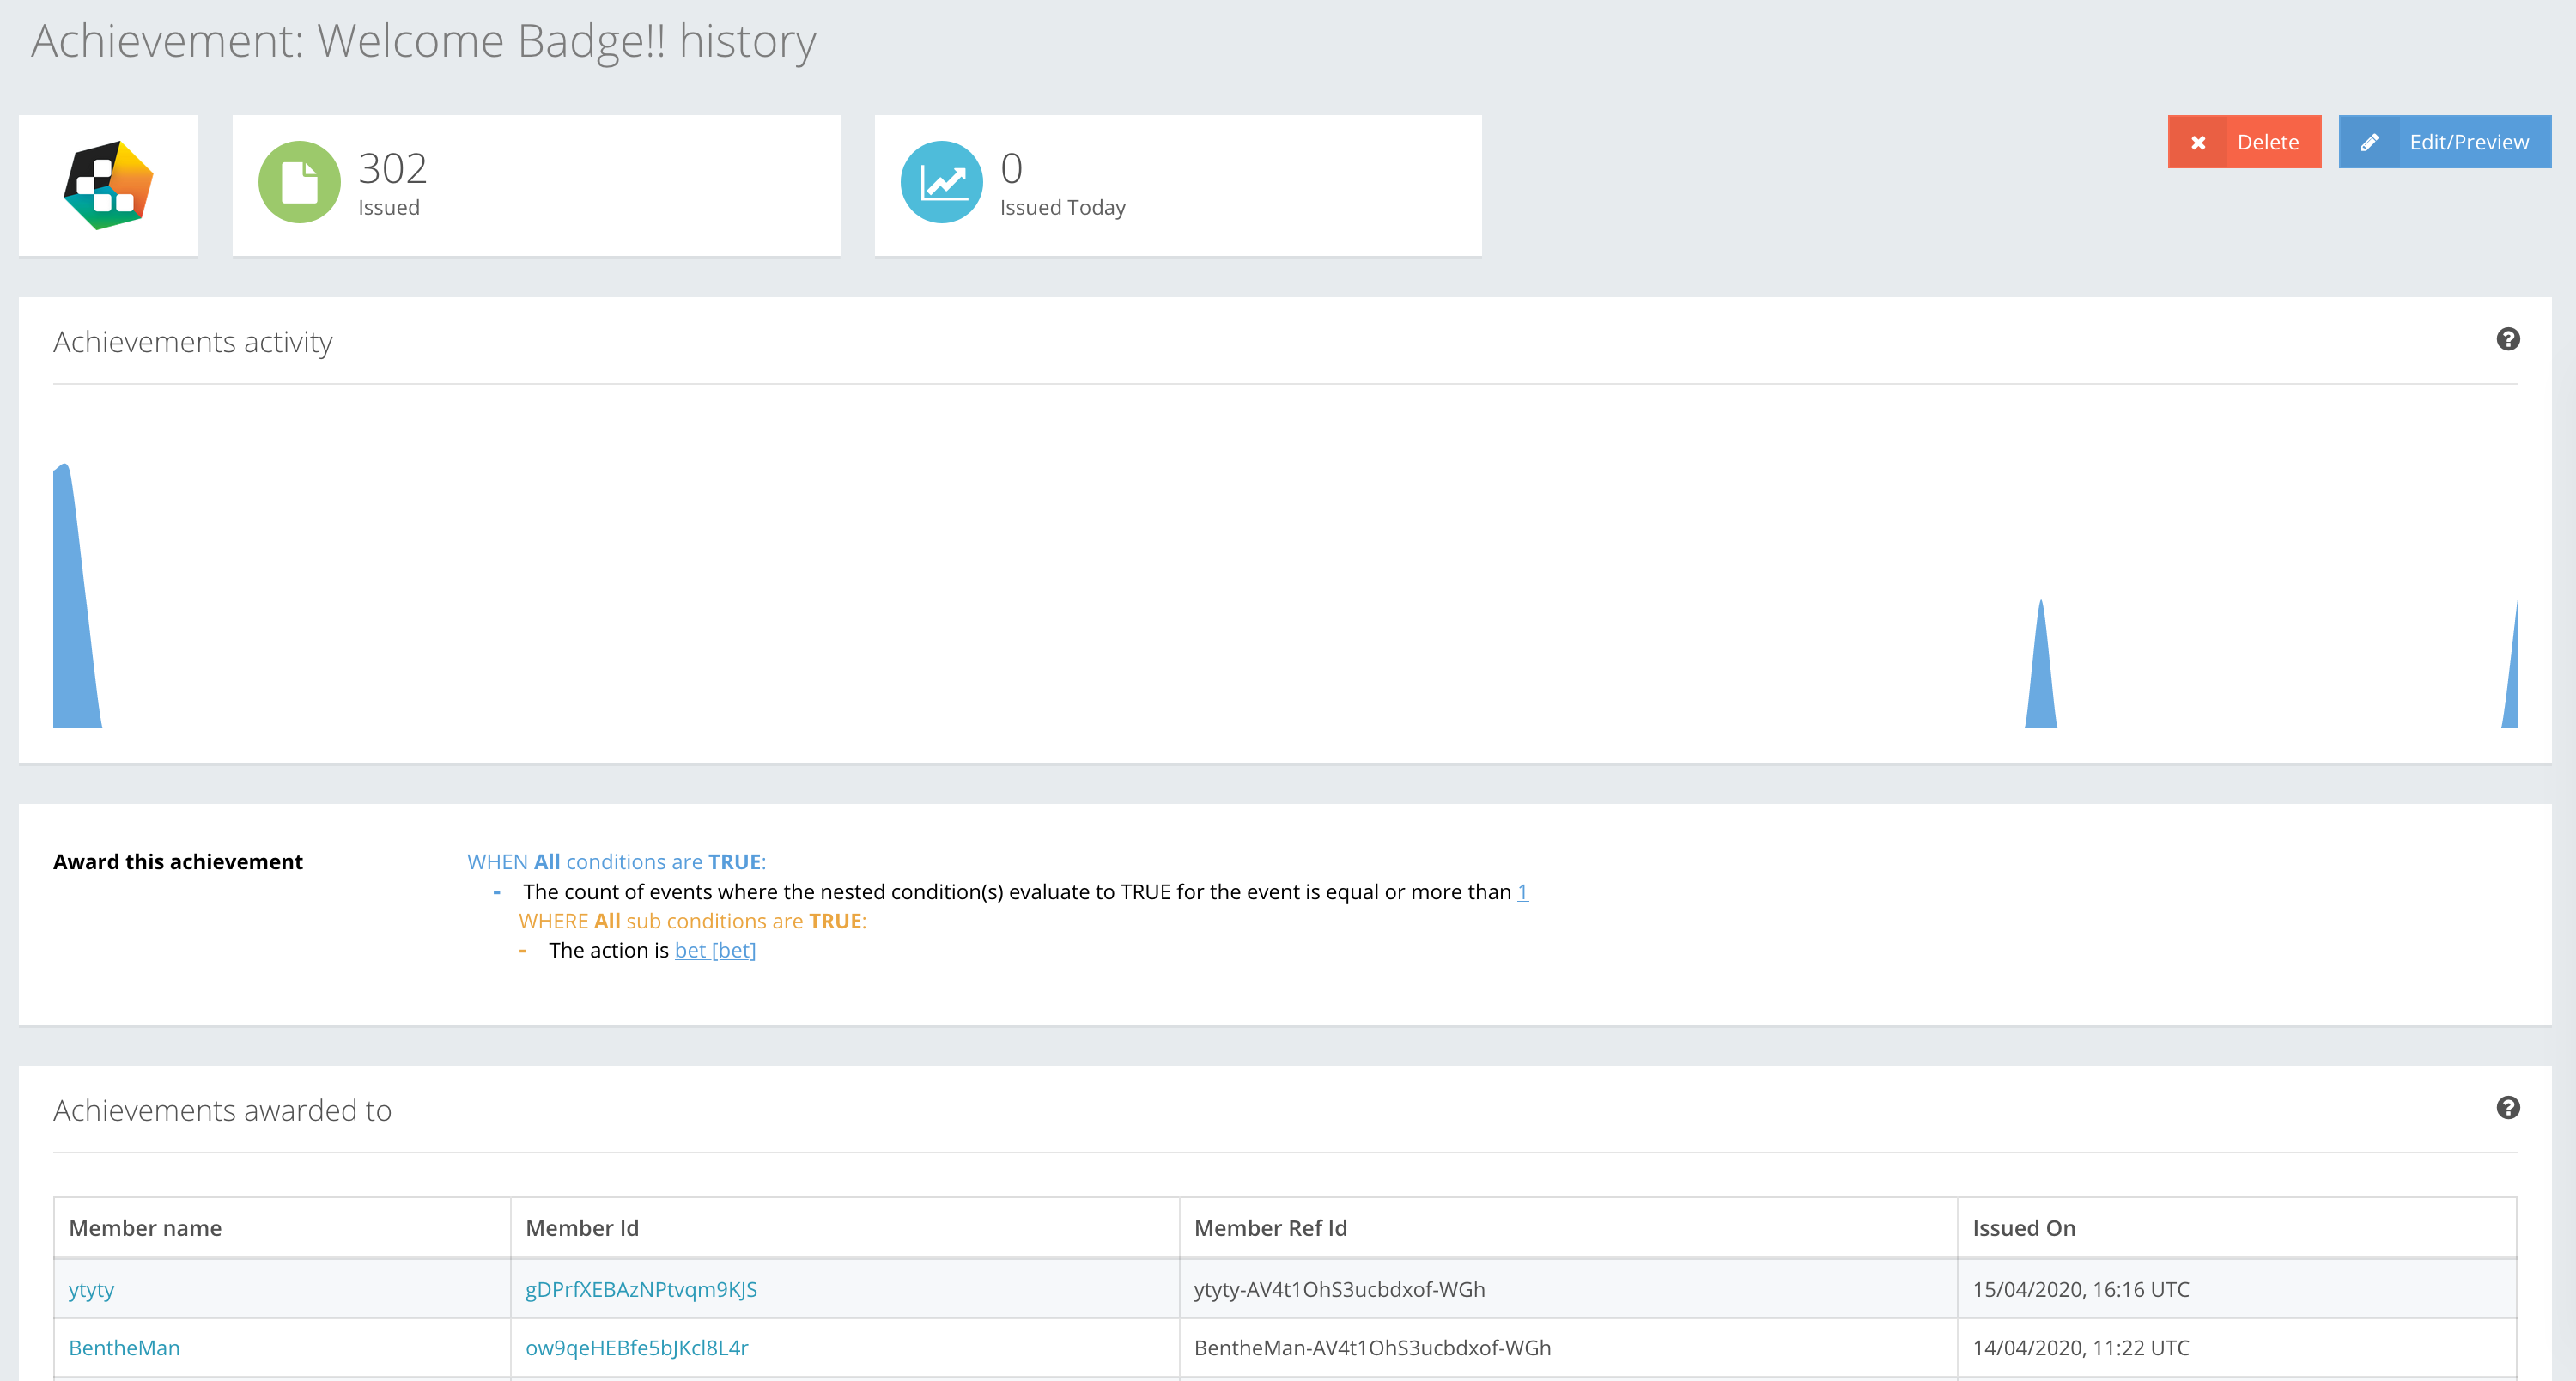Open the bet [bet] action link
2576x1381 pixels.
[x=715, y=950]
